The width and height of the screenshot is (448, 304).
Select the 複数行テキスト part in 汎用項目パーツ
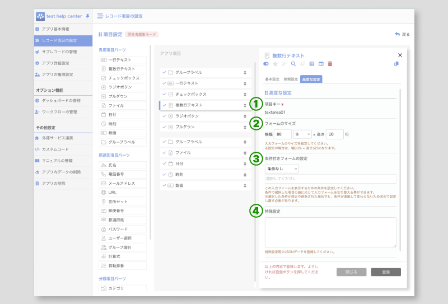[123, 69]
